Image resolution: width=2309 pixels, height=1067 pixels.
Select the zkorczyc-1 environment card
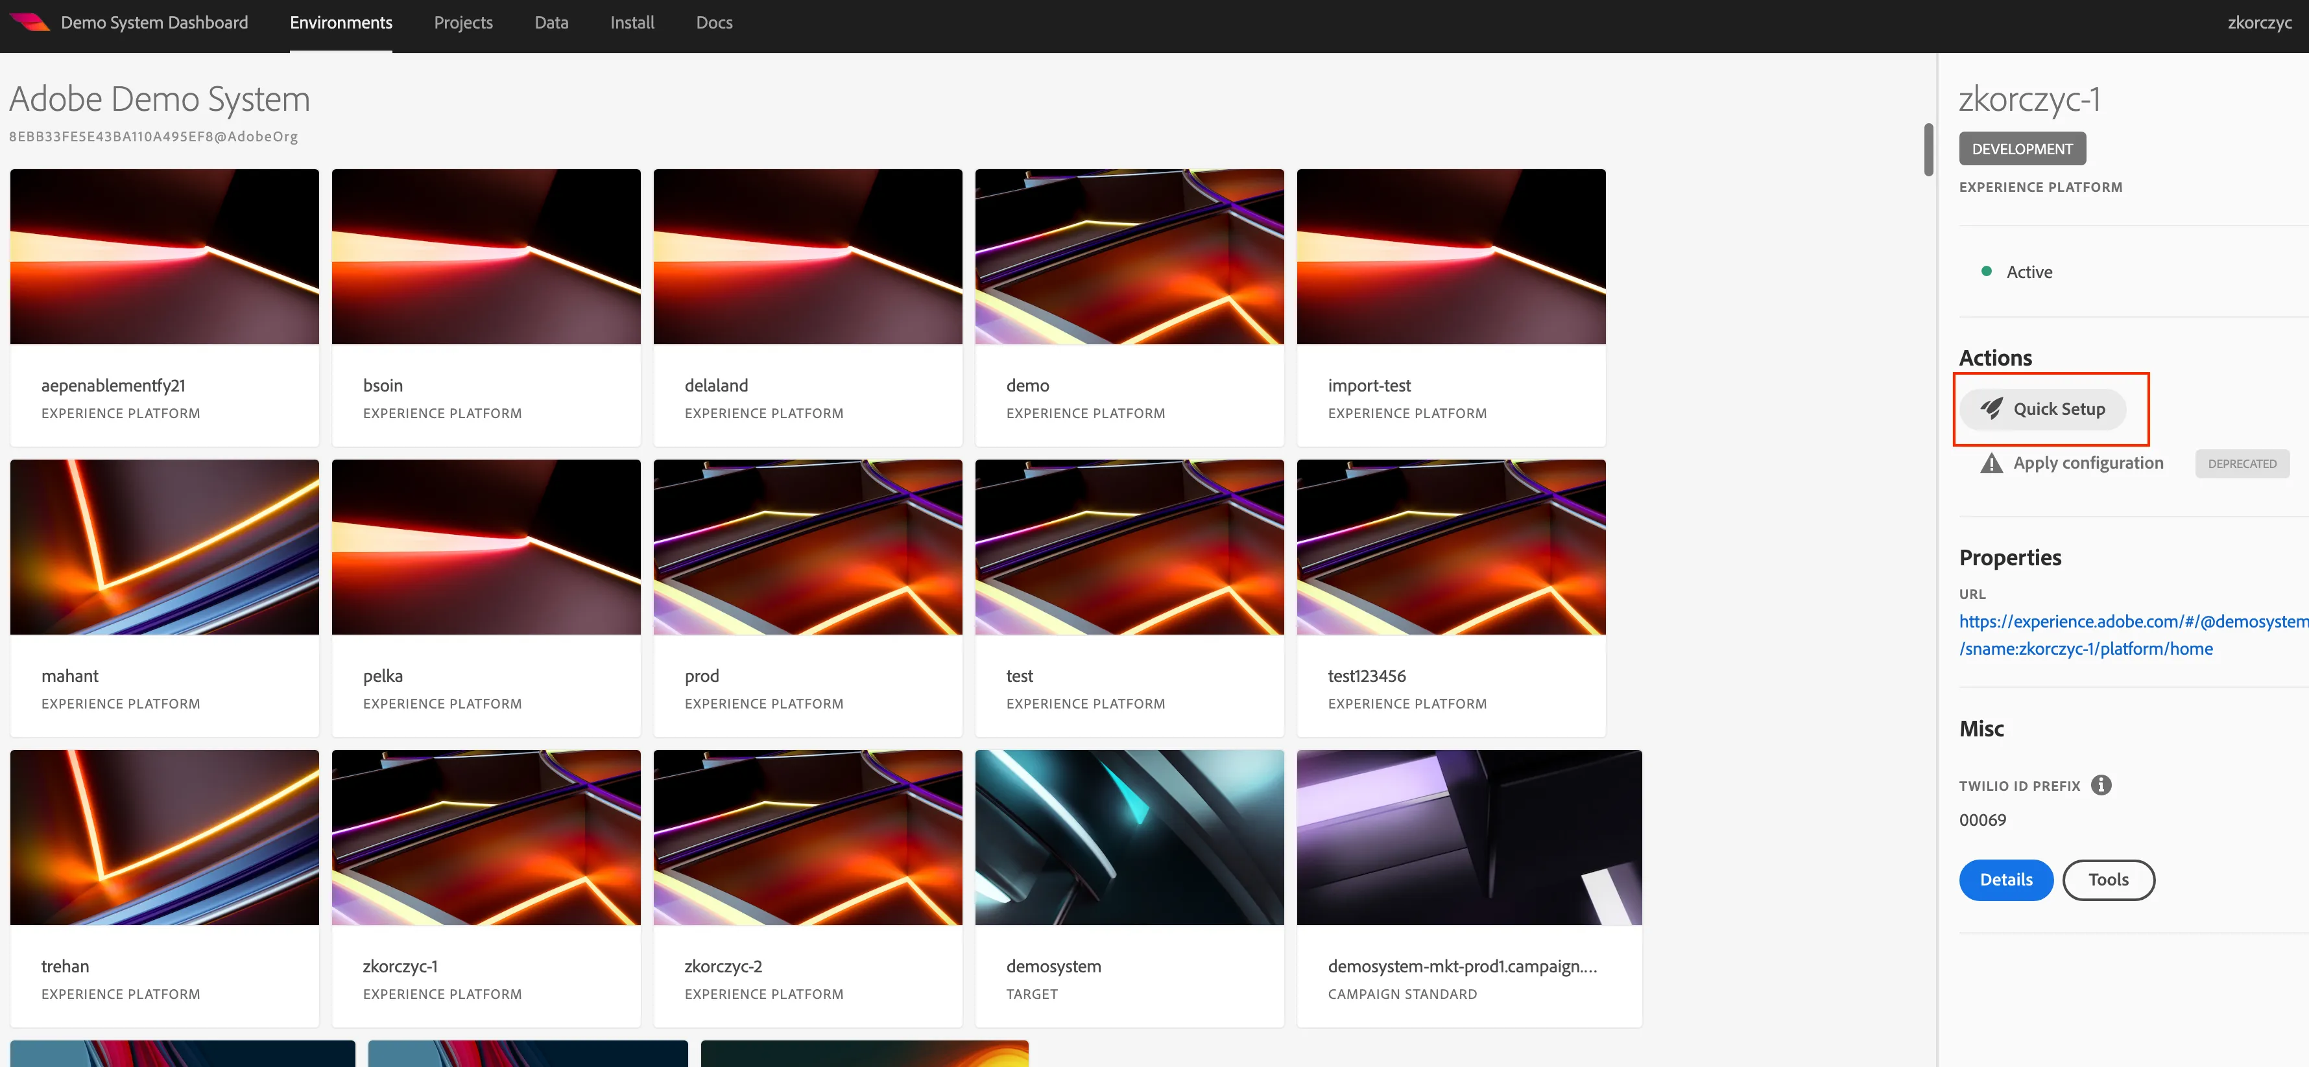(x=486, y=888)
